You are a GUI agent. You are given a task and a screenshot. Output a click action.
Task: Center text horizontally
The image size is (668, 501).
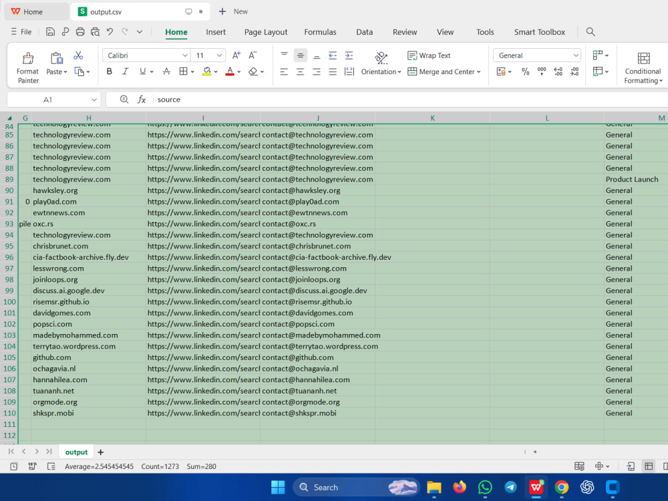[x=301, y=71]
